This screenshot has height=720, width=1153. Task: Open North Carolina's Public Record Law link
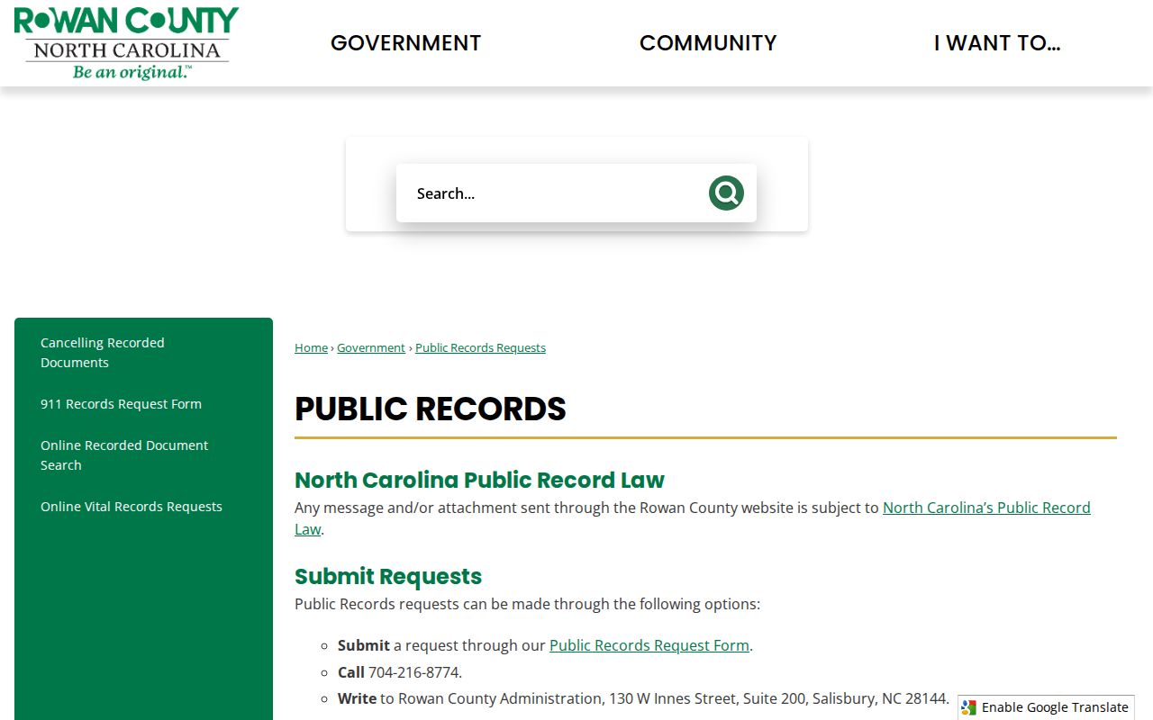click(986, 508)
